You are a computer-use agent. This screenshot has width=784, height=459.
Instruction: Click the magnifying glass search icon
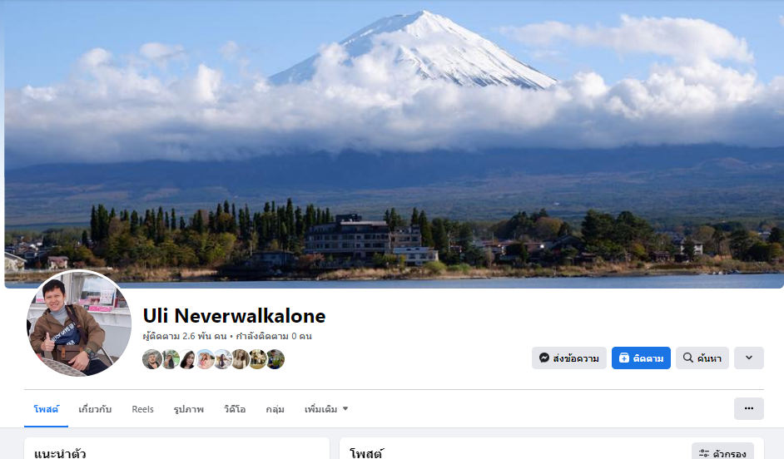pos(688,358)
